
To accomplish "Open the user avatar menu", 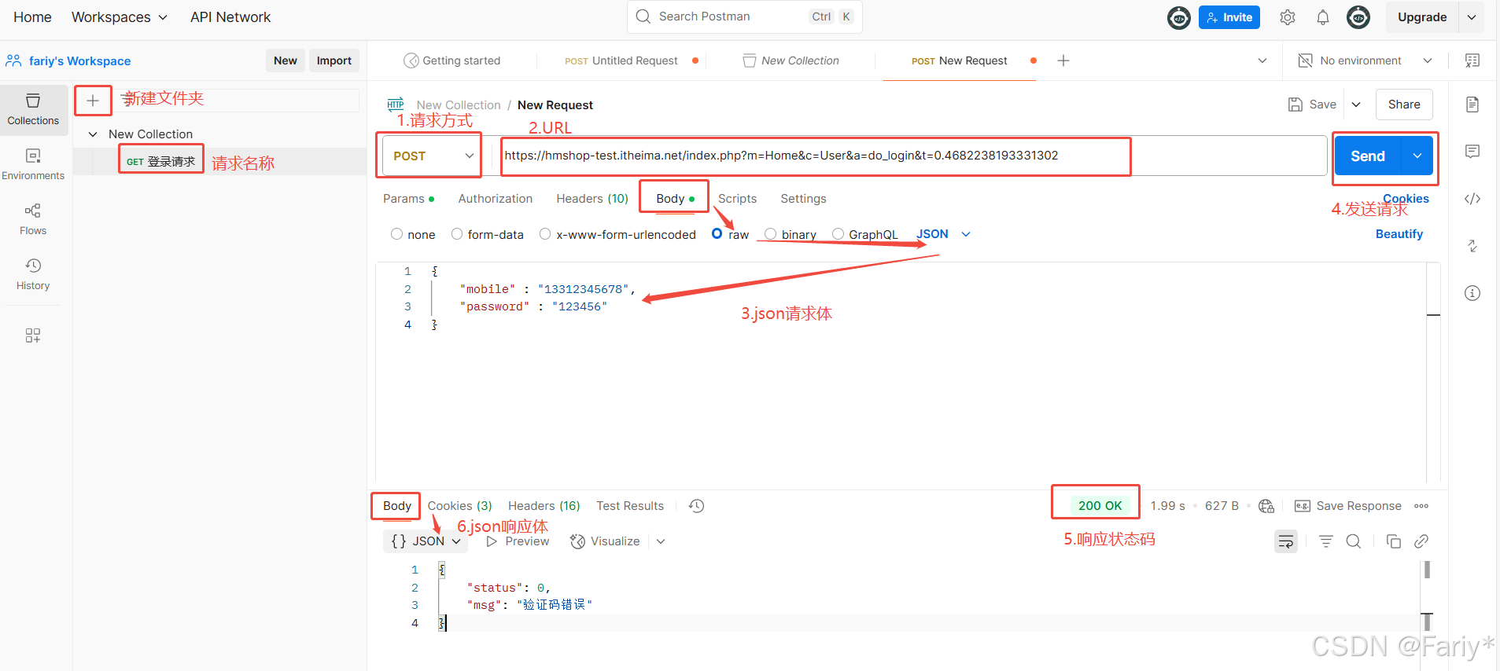I will 1358,17.
